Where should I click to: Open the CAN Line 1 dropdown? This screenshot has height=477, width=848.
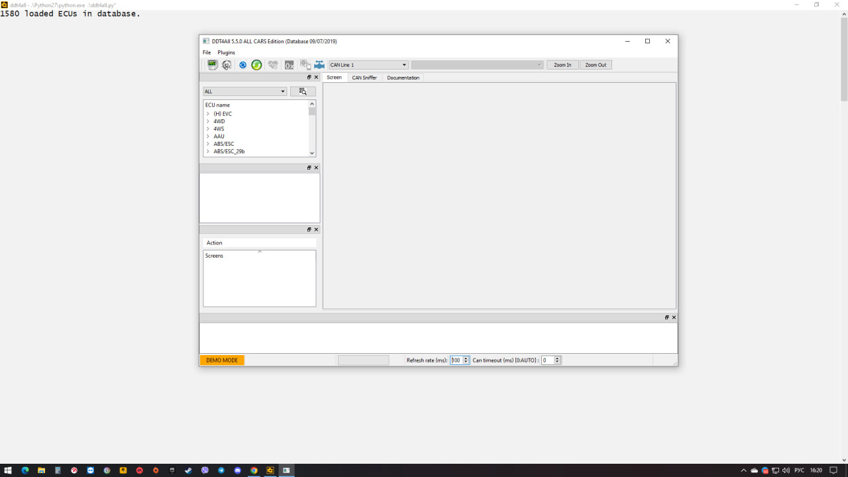[368, 65]
